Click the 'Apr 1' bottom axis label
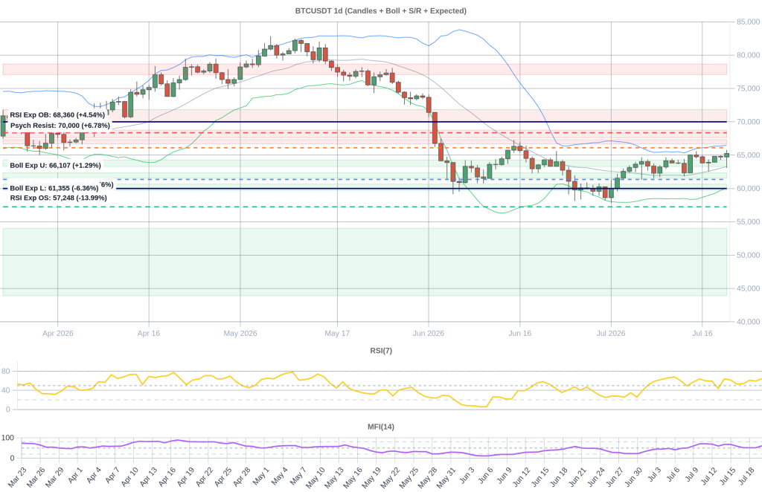The height and width of the screenshot is (492, 762). 75,475
